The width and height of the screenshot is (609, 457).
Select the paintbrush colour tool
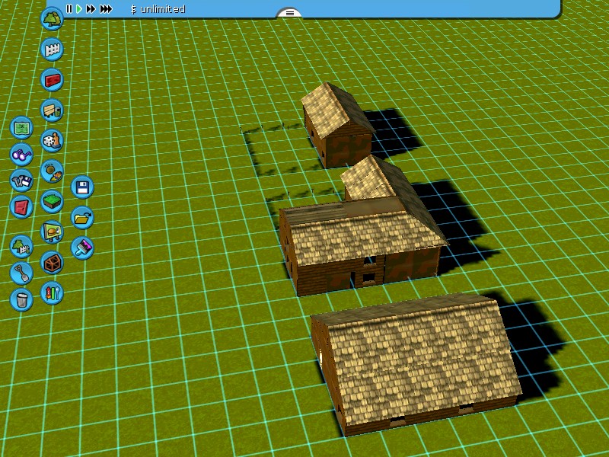(82, 248)
